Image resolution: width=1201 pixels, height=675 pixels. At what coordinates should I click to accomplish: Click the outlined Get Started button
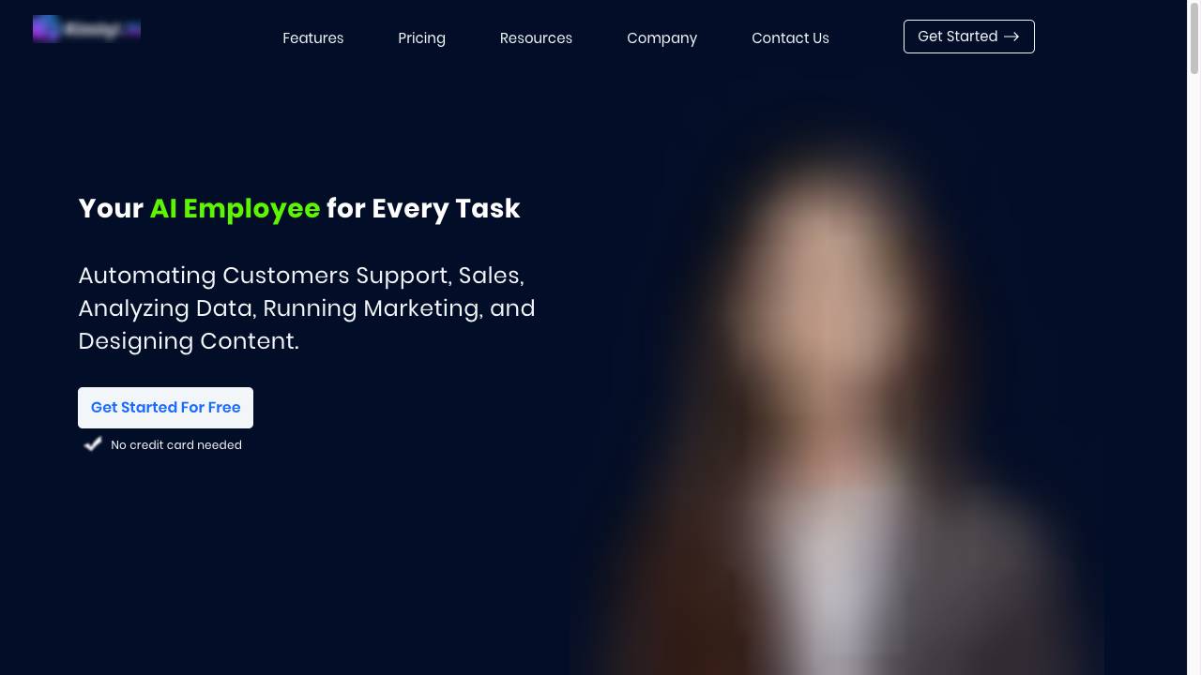tap(968, 37)
